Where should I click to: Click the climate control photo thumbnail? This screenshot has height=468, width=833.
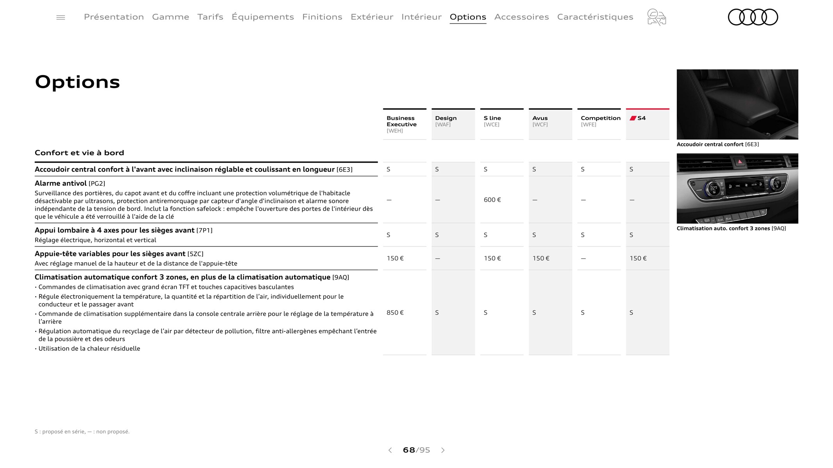coord(737,188)
